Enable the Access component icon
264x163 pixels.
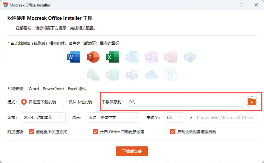click(171, 57)
